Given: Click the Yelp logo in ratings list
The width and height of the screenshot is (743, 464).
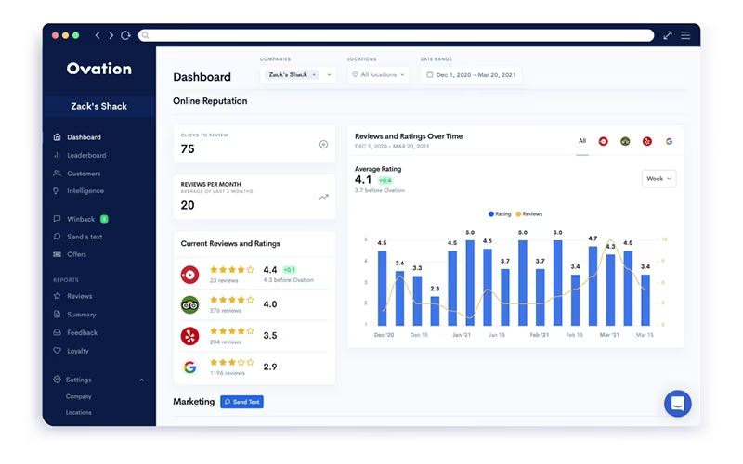Looking at the screenshot, I should point(189,336).
